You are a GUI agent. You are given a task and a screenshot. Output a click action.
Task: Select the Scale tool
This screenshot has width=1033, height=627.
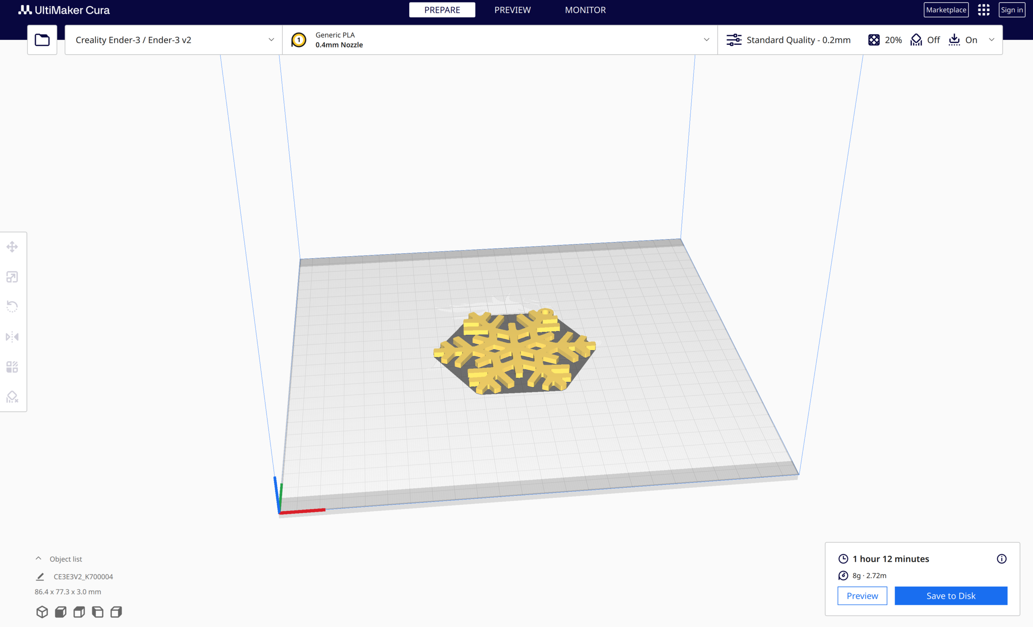[x=12, y=277]
